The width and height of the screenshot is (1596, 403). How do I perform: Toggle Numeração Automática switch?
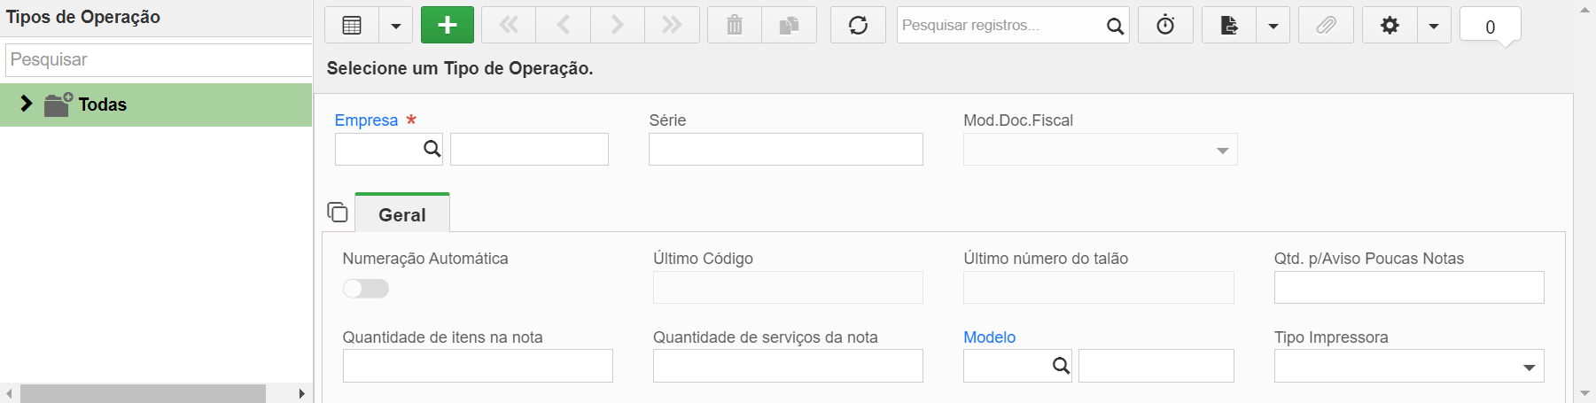[366, 289]
